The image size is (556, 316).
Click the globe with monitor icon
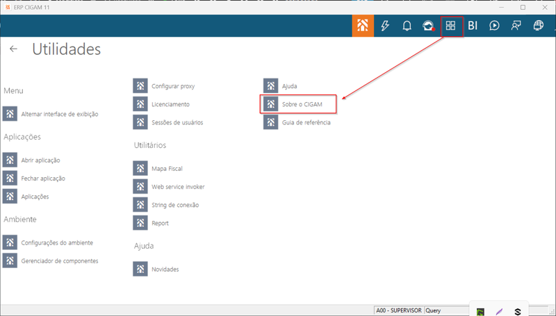point(538,26)
